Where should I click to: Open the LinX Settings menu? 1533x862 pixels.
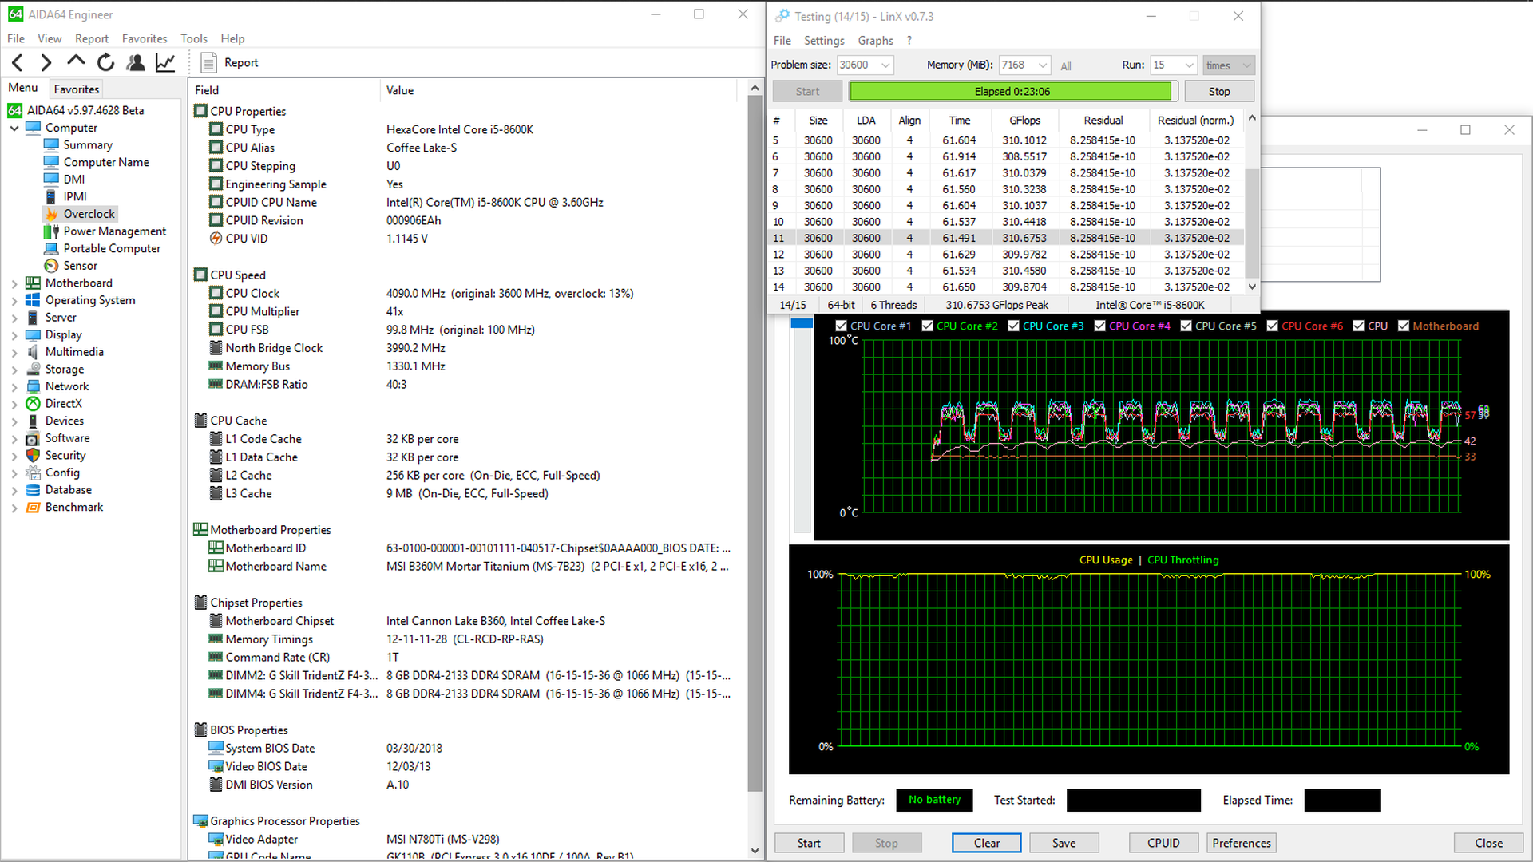pos(824,40)
